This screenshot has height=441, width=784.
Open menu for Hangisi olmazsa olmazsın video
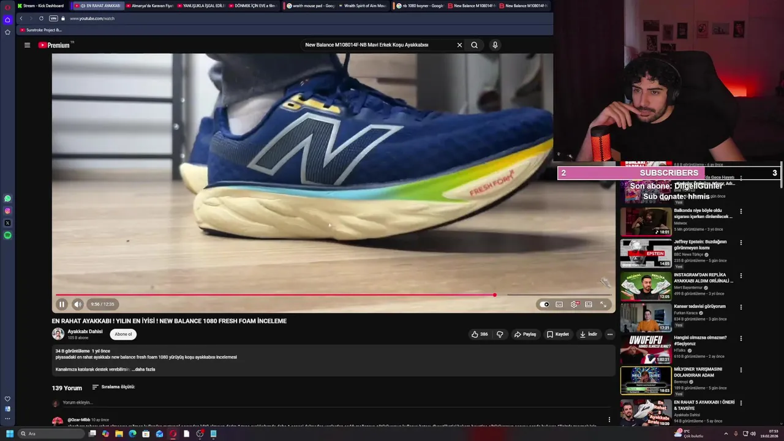tap(741, 338)
